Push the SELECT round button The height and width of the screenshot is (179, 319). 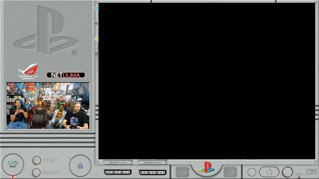click(36, 173)
